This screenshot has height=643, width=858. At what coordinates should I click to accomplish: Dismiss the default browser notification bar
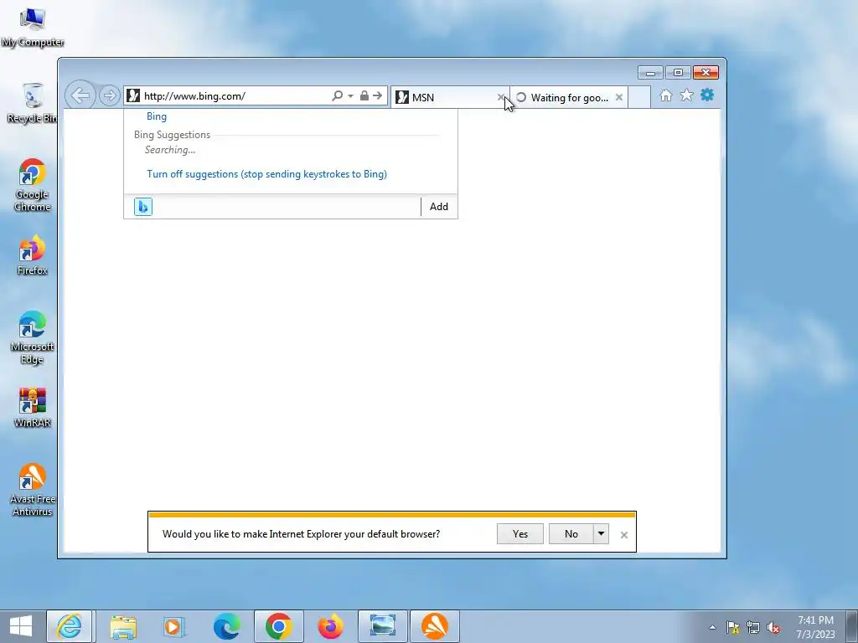coord(623,535)
